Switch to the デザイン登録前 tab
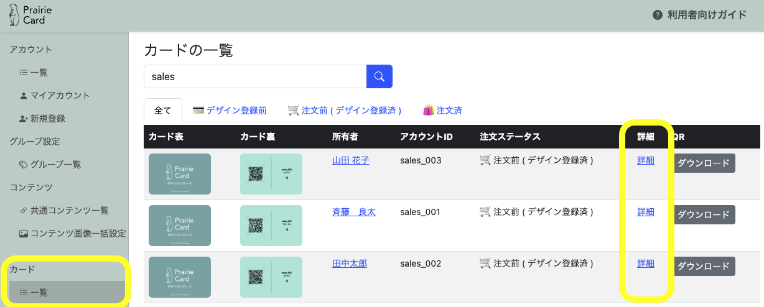The width and height of the screenshot is (764, 307). [230, 110]
